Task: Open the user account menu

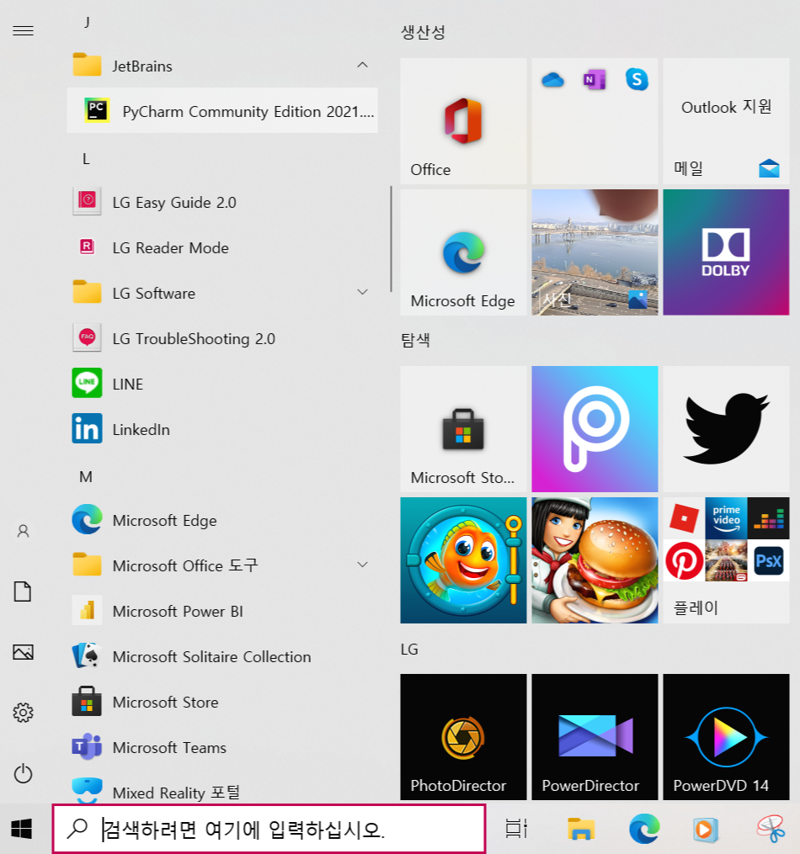Action: [23, 531]
